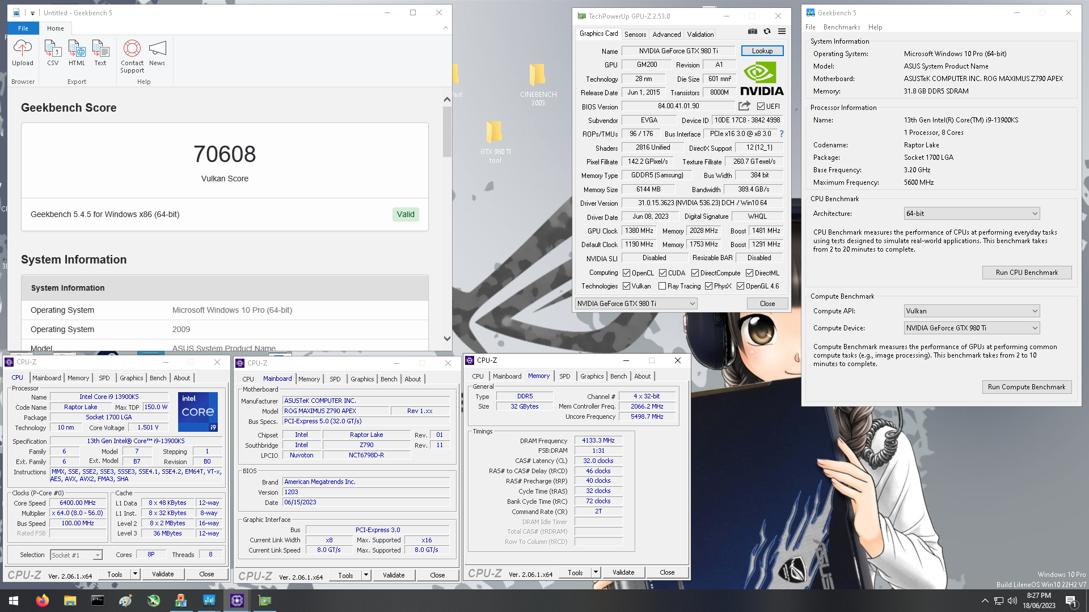The image size is (1089, 612).
Task: Open the command prompt taskbar icon
Action: [x=98, y=601]
